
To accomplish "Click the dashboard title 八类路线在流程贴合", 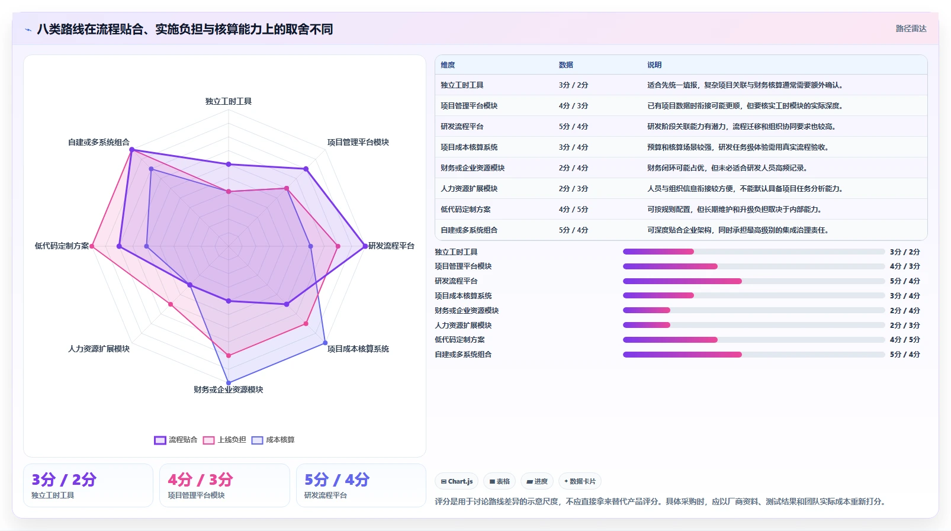I will 185,29.
